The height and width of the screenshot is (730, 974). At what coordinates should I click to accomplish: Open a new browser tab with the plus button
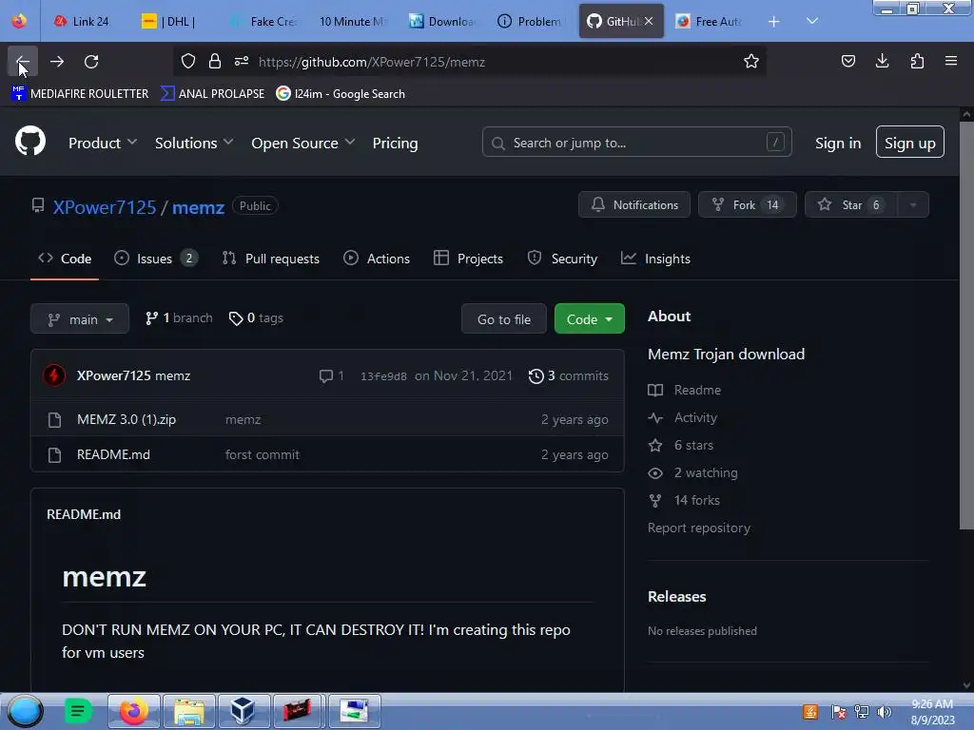(x=774, y=22)
